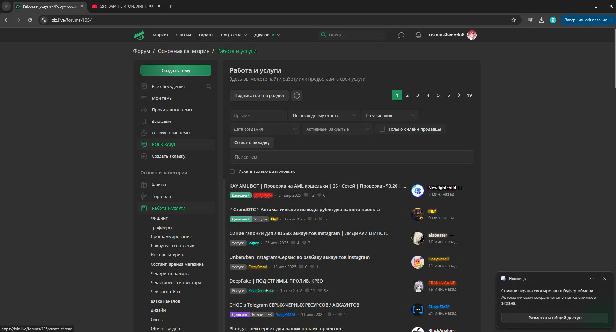Screen dimensions: 616x332
Task: Open the browser tab search dropdown
Action: (6, 6)
